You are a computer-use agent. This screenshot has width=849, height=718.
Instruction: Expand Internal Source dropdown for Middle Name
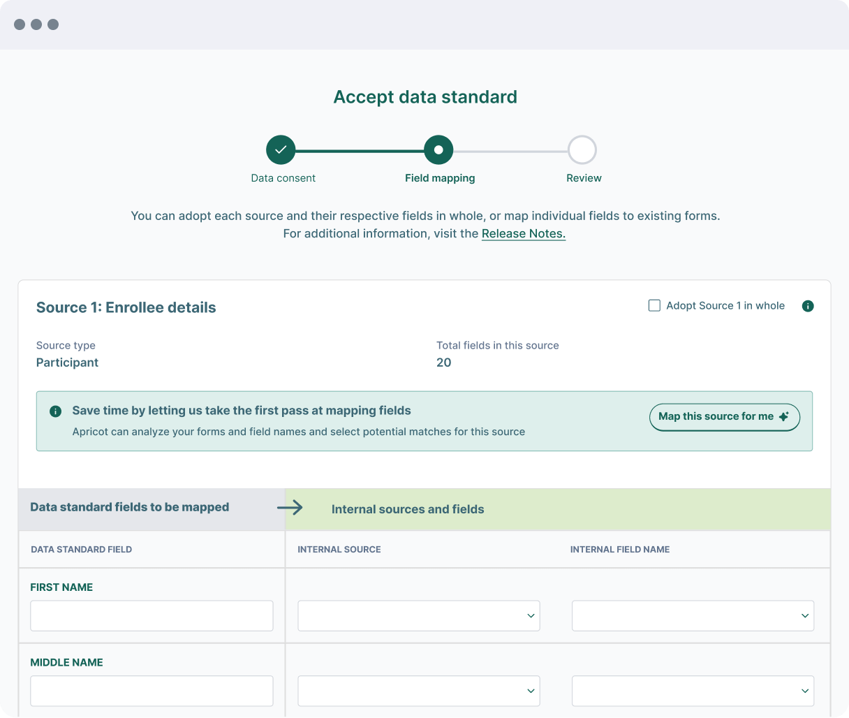pos(418,691)
